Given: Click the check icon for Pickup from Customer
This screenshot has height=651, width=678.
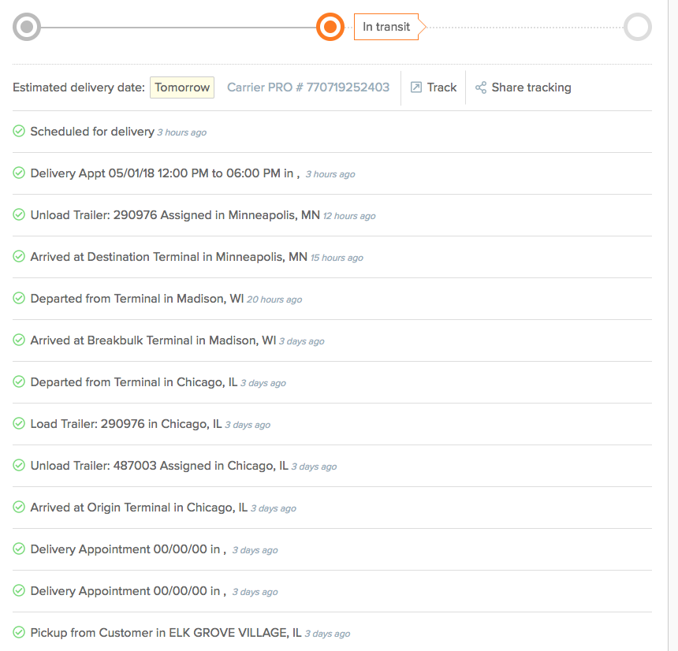Looking at the screenshot, I should tap(19, 632).
